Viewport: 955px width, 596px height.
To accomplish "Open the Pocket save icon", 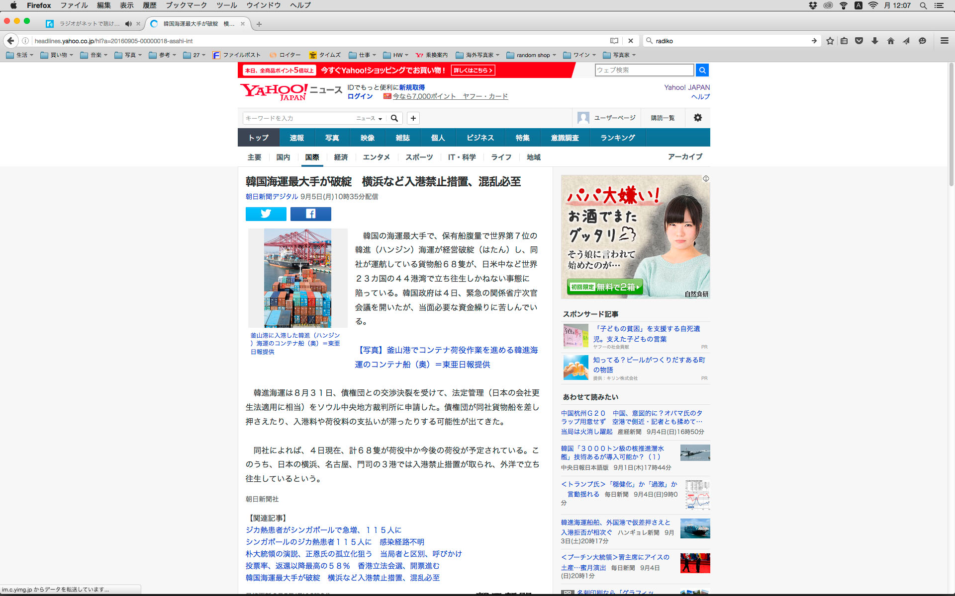I will coord(859,41).
